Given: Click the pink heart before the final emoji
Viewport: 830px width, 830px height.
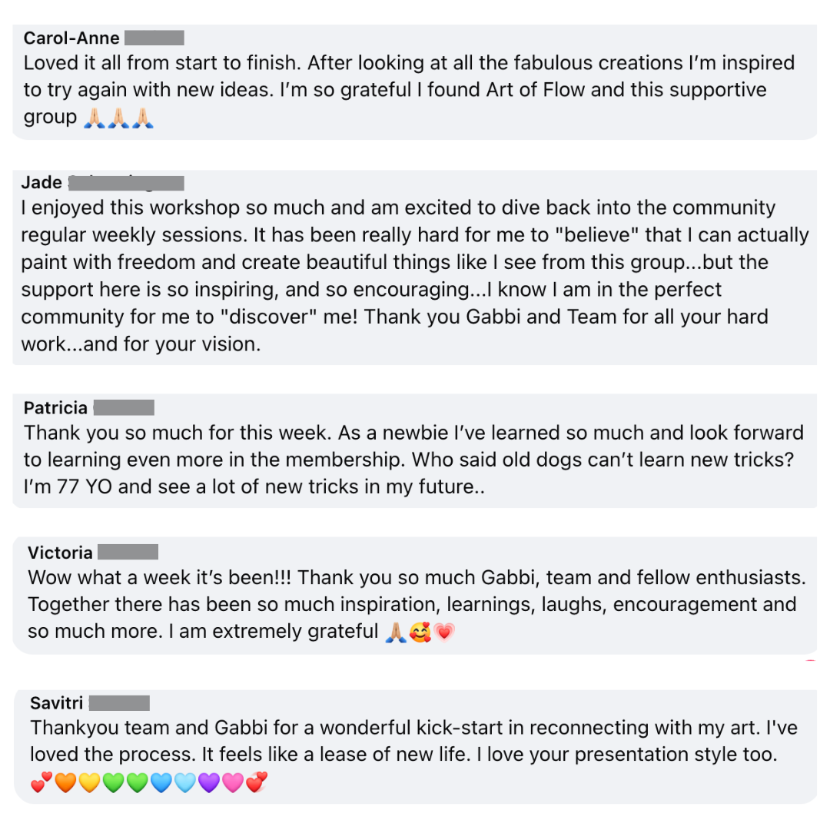Looking at the screenshot, I should click(x=233, y=782).
